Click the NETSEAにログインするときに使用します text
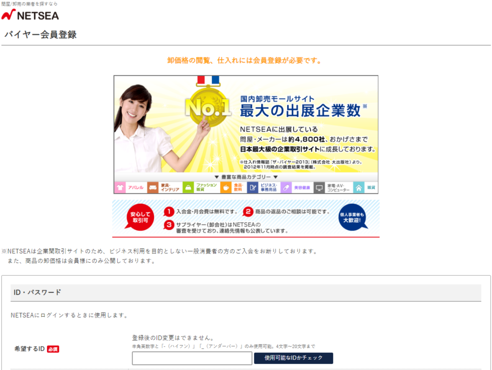 [69, 316]
